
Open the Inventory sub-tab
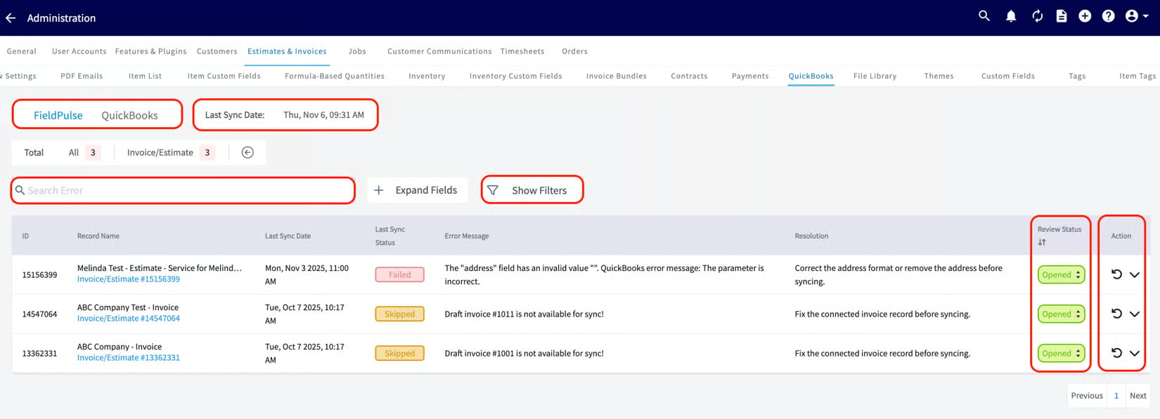(x=427, y=76)
